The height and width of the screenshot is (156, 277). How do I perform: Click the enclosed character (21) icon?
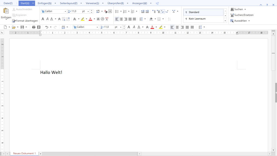pos(103,19)
